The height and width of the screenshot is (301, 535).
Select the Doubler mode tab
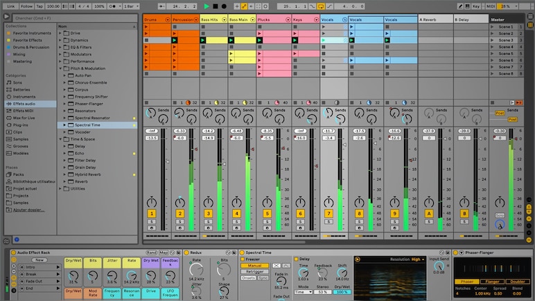518,282
